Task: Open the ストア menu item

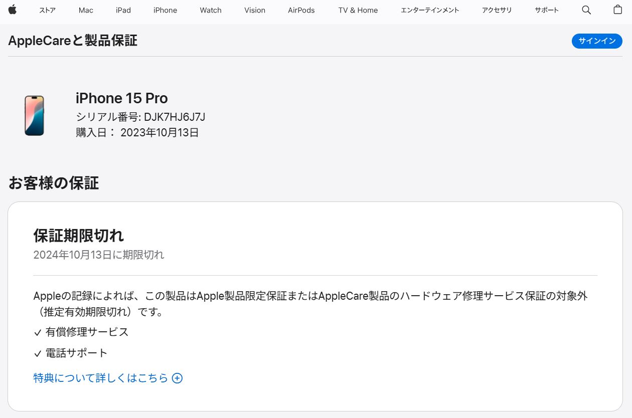Action: pos(47,11)
